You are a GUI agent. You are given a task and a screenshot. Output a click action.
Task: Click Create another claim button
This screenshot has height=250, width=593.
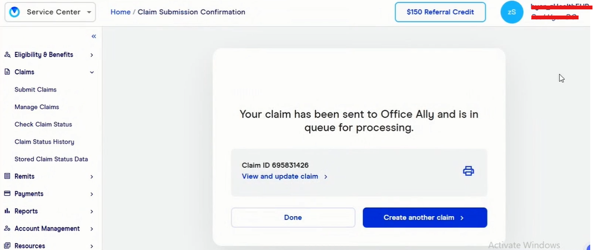425,218
